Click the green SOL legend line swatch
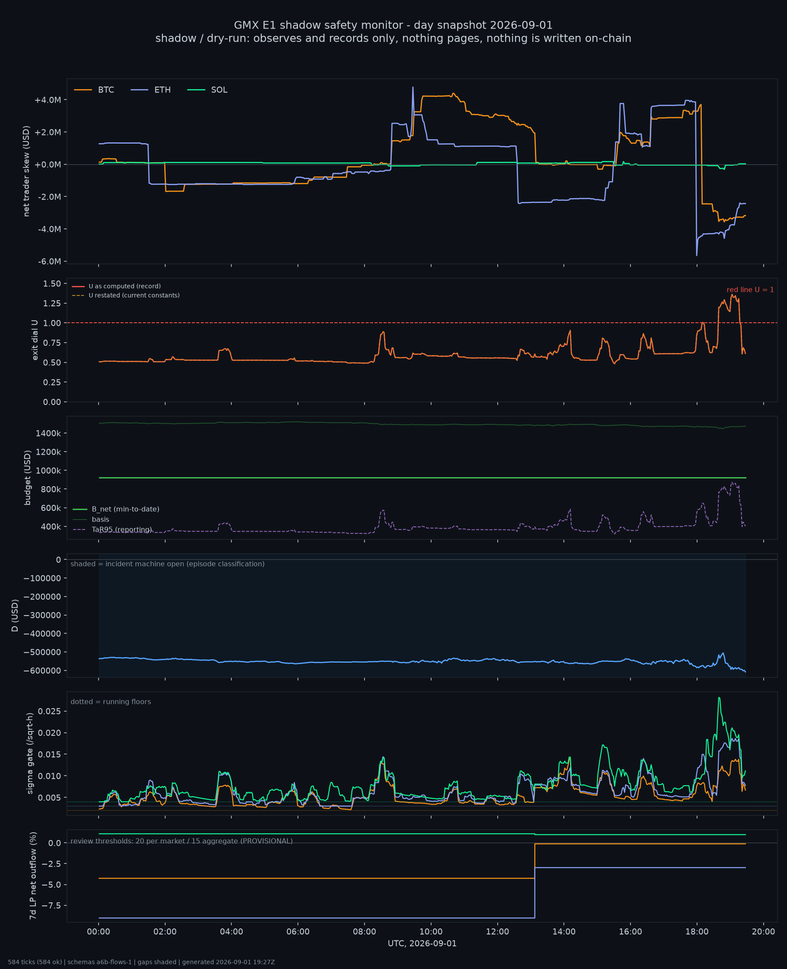 coord(196,90)
